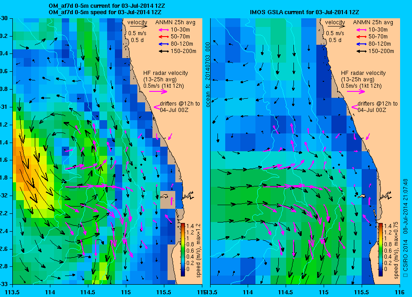Image resolution: width=412 pixels, height=297 pixels.
Task: Click '0.5 m/s' velocity scale text on left map
Action: point(137,33)
